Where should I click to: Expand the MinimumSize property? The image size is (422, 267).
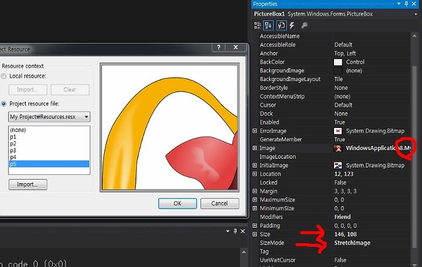(254, 208)
